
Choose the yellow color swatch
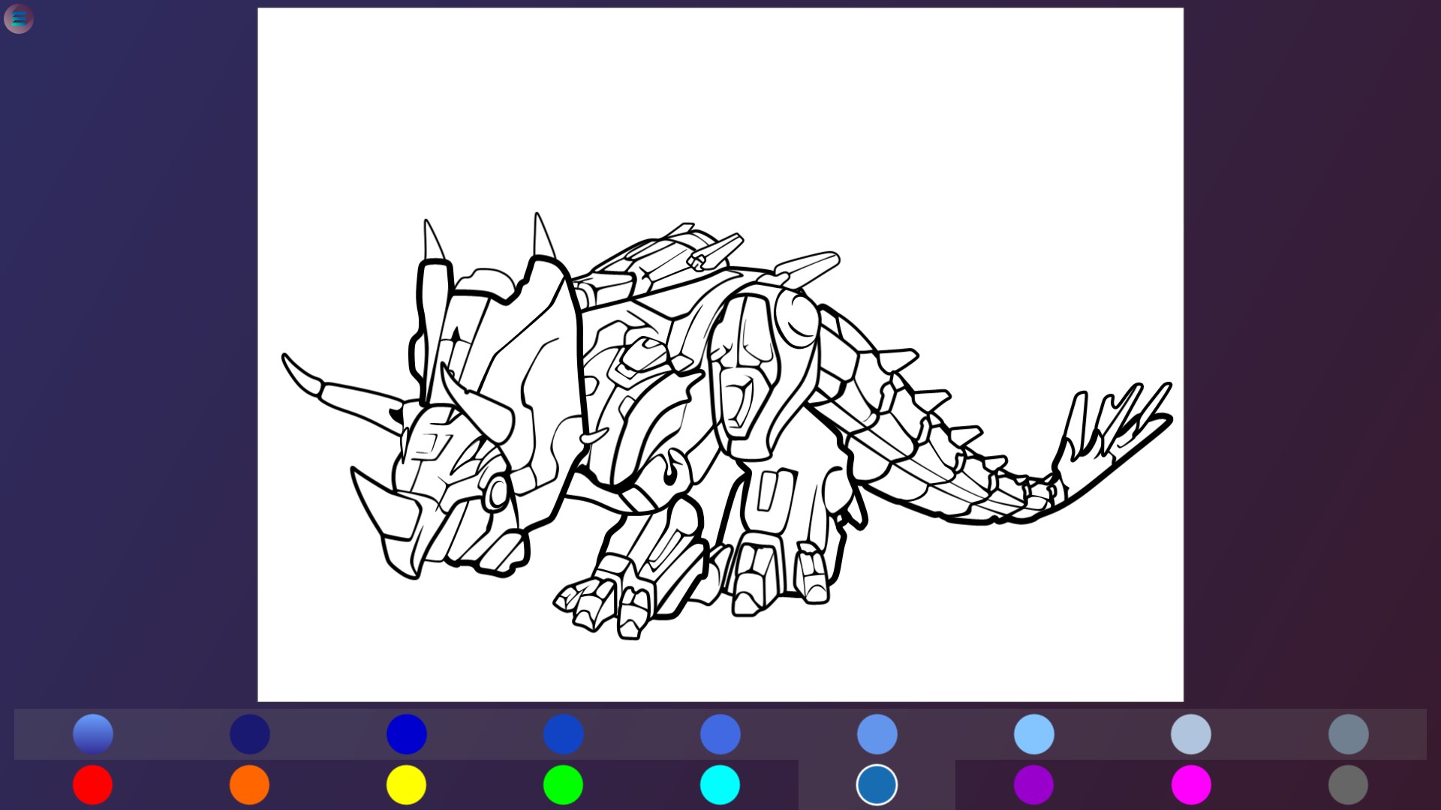[x=407, y=784]
